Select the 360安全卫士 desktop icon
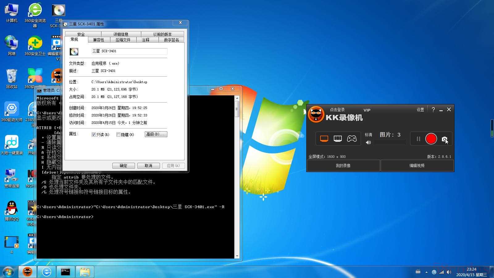494x278 pixels. [x=35, y=46]
